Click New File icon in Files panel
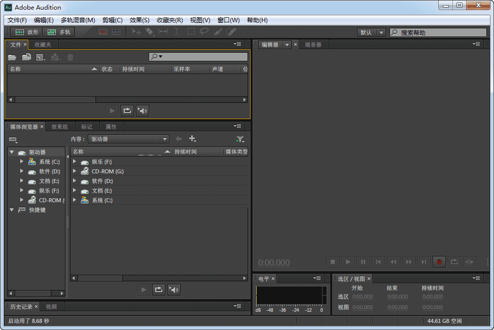 (x=41, y=57)
